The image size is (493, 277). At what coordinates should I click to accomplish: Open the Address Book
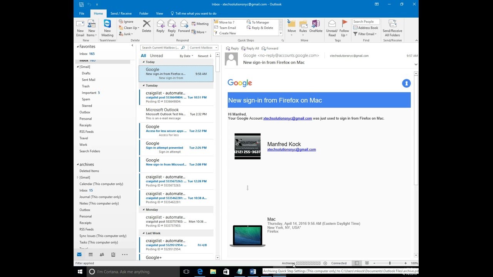click(x=366, y=28)
